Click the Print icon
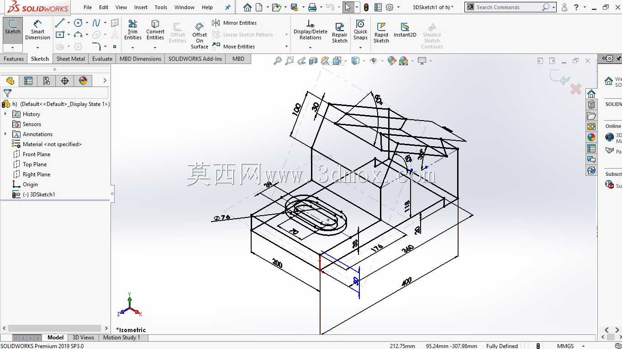 [x=312, y=7]
